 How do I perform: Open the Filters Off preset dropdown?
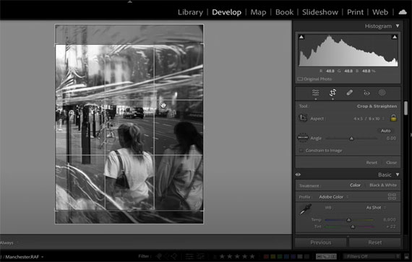coord(372,256)
